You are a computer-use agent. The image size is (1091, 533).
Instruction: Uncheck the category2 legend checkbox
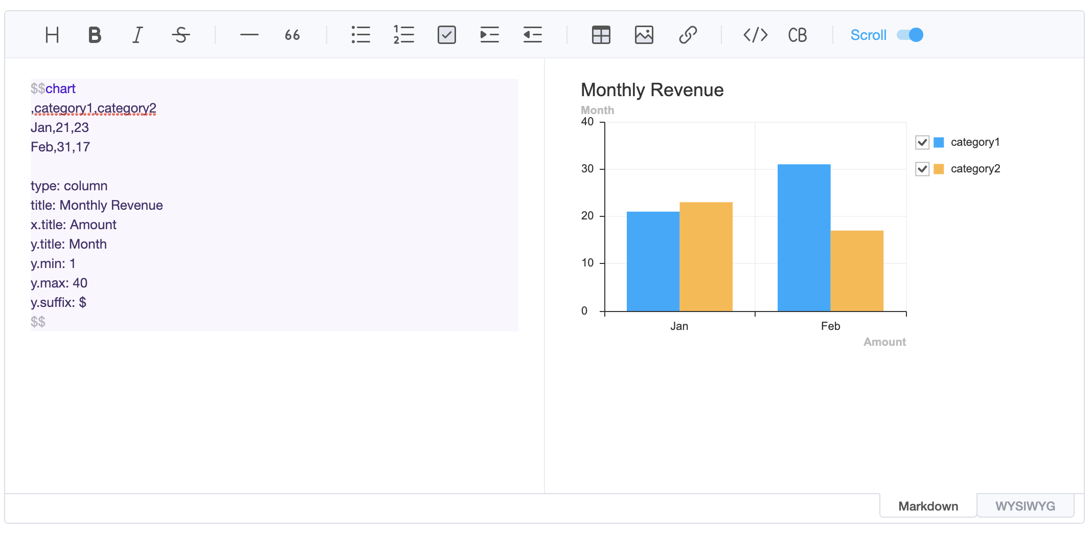tap(922, 169)
